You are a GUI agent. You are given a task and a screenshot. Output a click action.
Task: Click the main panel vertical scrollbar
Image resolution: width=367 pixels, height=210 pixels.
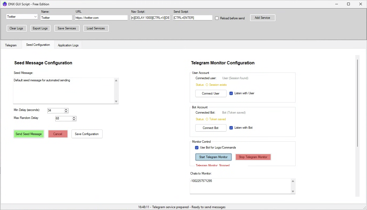point(357,103)
